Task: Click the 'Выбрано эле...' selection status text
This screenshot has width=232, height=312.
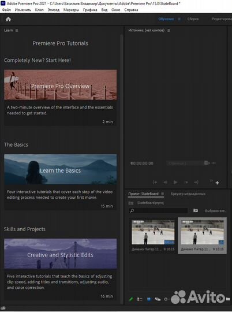Action: click(216, 211)
